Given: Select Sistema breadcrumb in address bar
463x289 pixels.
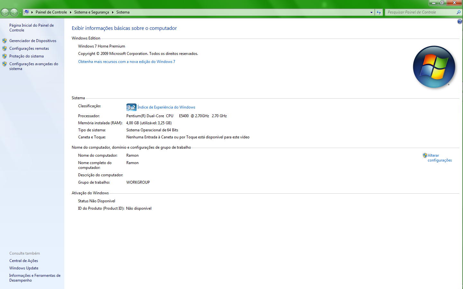Looking at the screenshot, I should tap(123, 12).
